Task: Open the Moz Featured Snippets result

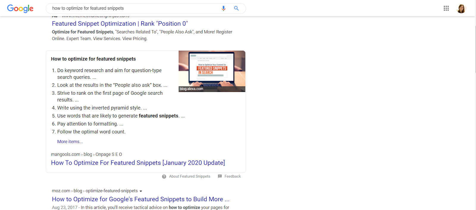Action: 141,199
